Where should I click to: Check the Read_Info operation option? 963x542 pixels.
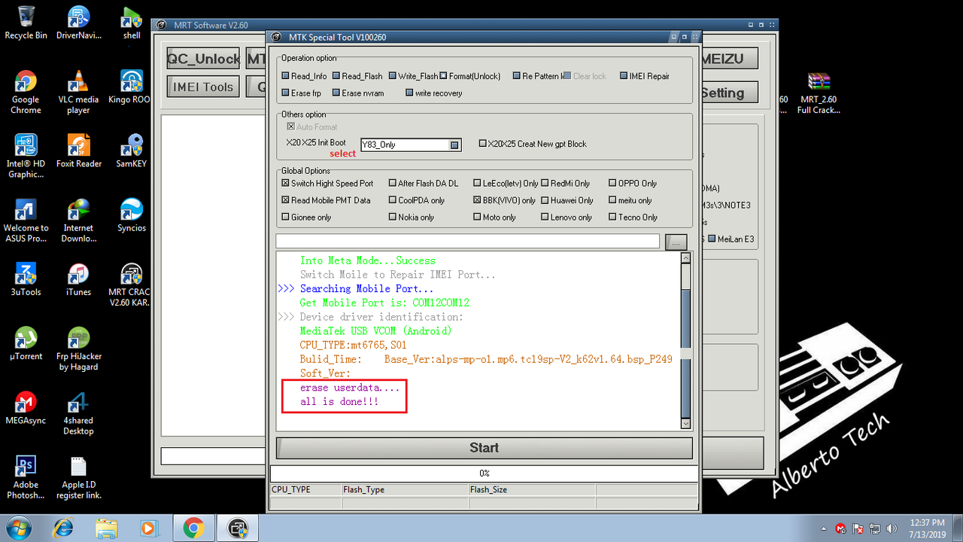click(x=286, y=76)
